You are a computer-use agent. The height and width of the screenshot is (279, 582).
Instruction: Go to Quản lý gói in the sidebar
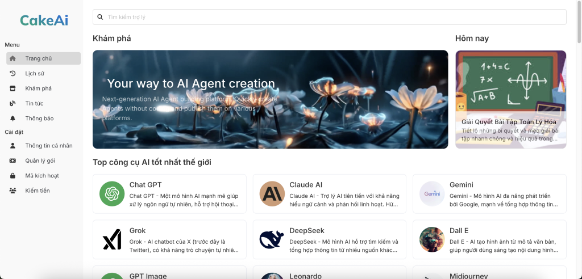[40, 160]
